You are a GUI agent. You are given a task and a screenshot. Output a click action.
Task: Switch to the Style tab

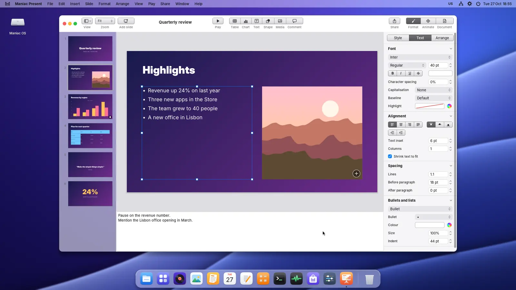(398, 38)
